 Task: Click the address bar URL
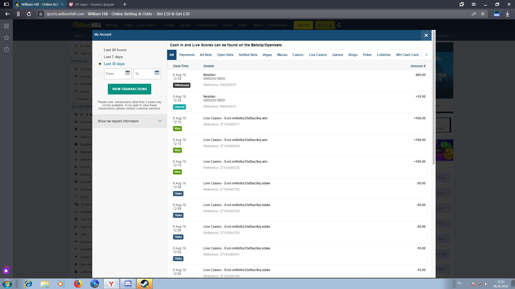point(65,14)
